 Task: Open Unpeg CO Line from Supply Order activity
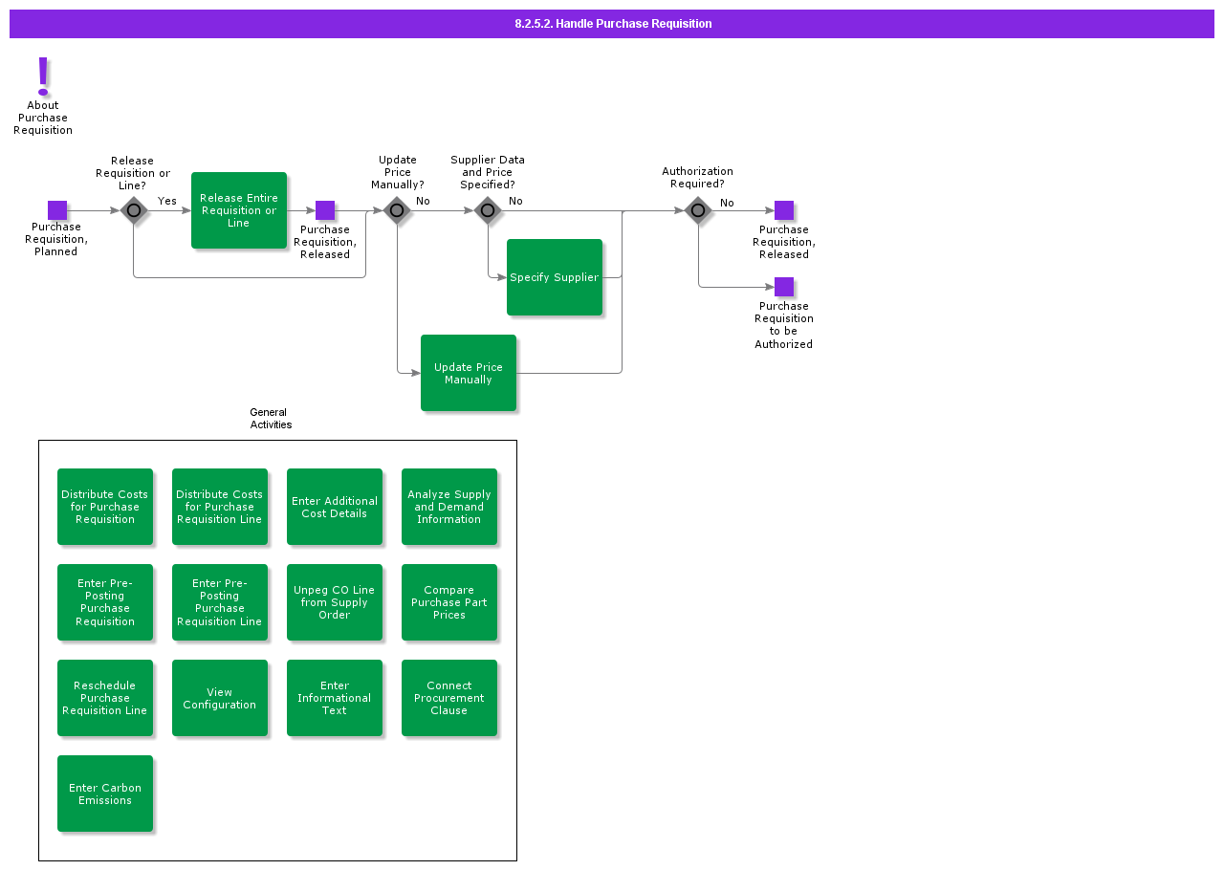335,602
